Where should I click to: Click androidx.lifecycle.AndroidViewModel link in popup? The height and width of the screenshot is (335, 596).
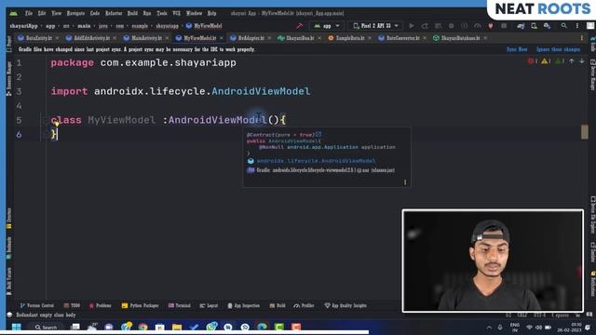click(316, 161)
